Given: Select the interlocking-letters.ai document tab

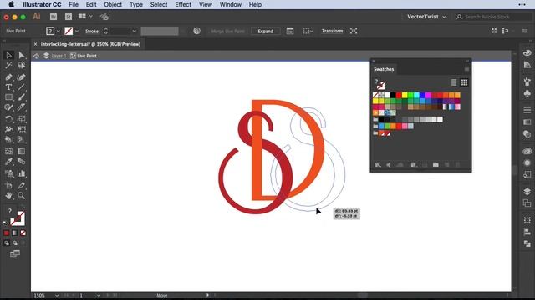Looking at the screenshot, I should 90,44.
